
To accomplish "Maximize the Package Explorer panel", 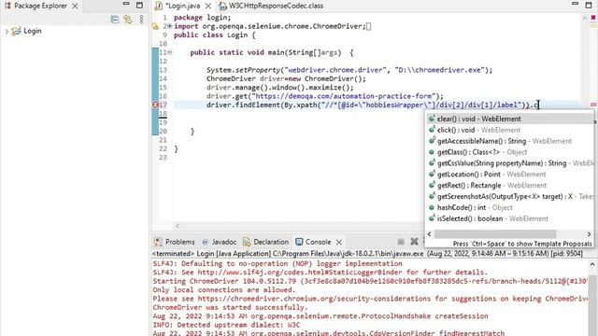I will point(139,5).
